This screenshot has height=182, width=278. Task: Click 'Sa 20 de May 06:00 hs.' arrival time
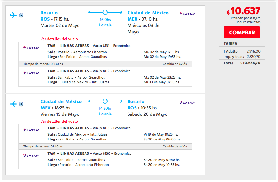(162, 139)
